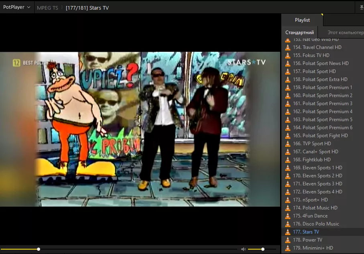Click the cone icon beside Polsat Sport Premium 1

pos(288,87)
